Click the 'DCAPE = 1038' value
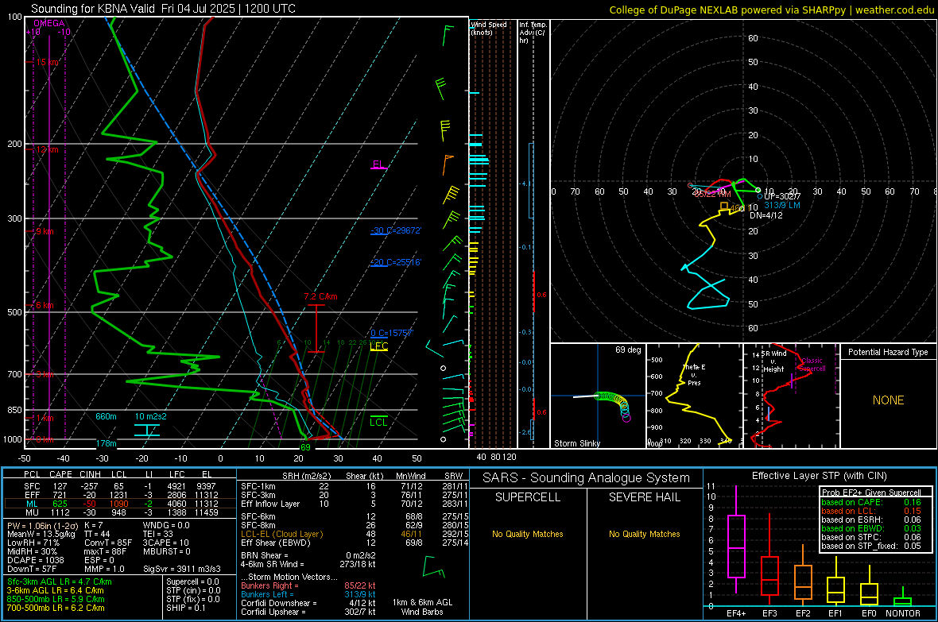Screen dimensions: 938x622 [36, 560]
